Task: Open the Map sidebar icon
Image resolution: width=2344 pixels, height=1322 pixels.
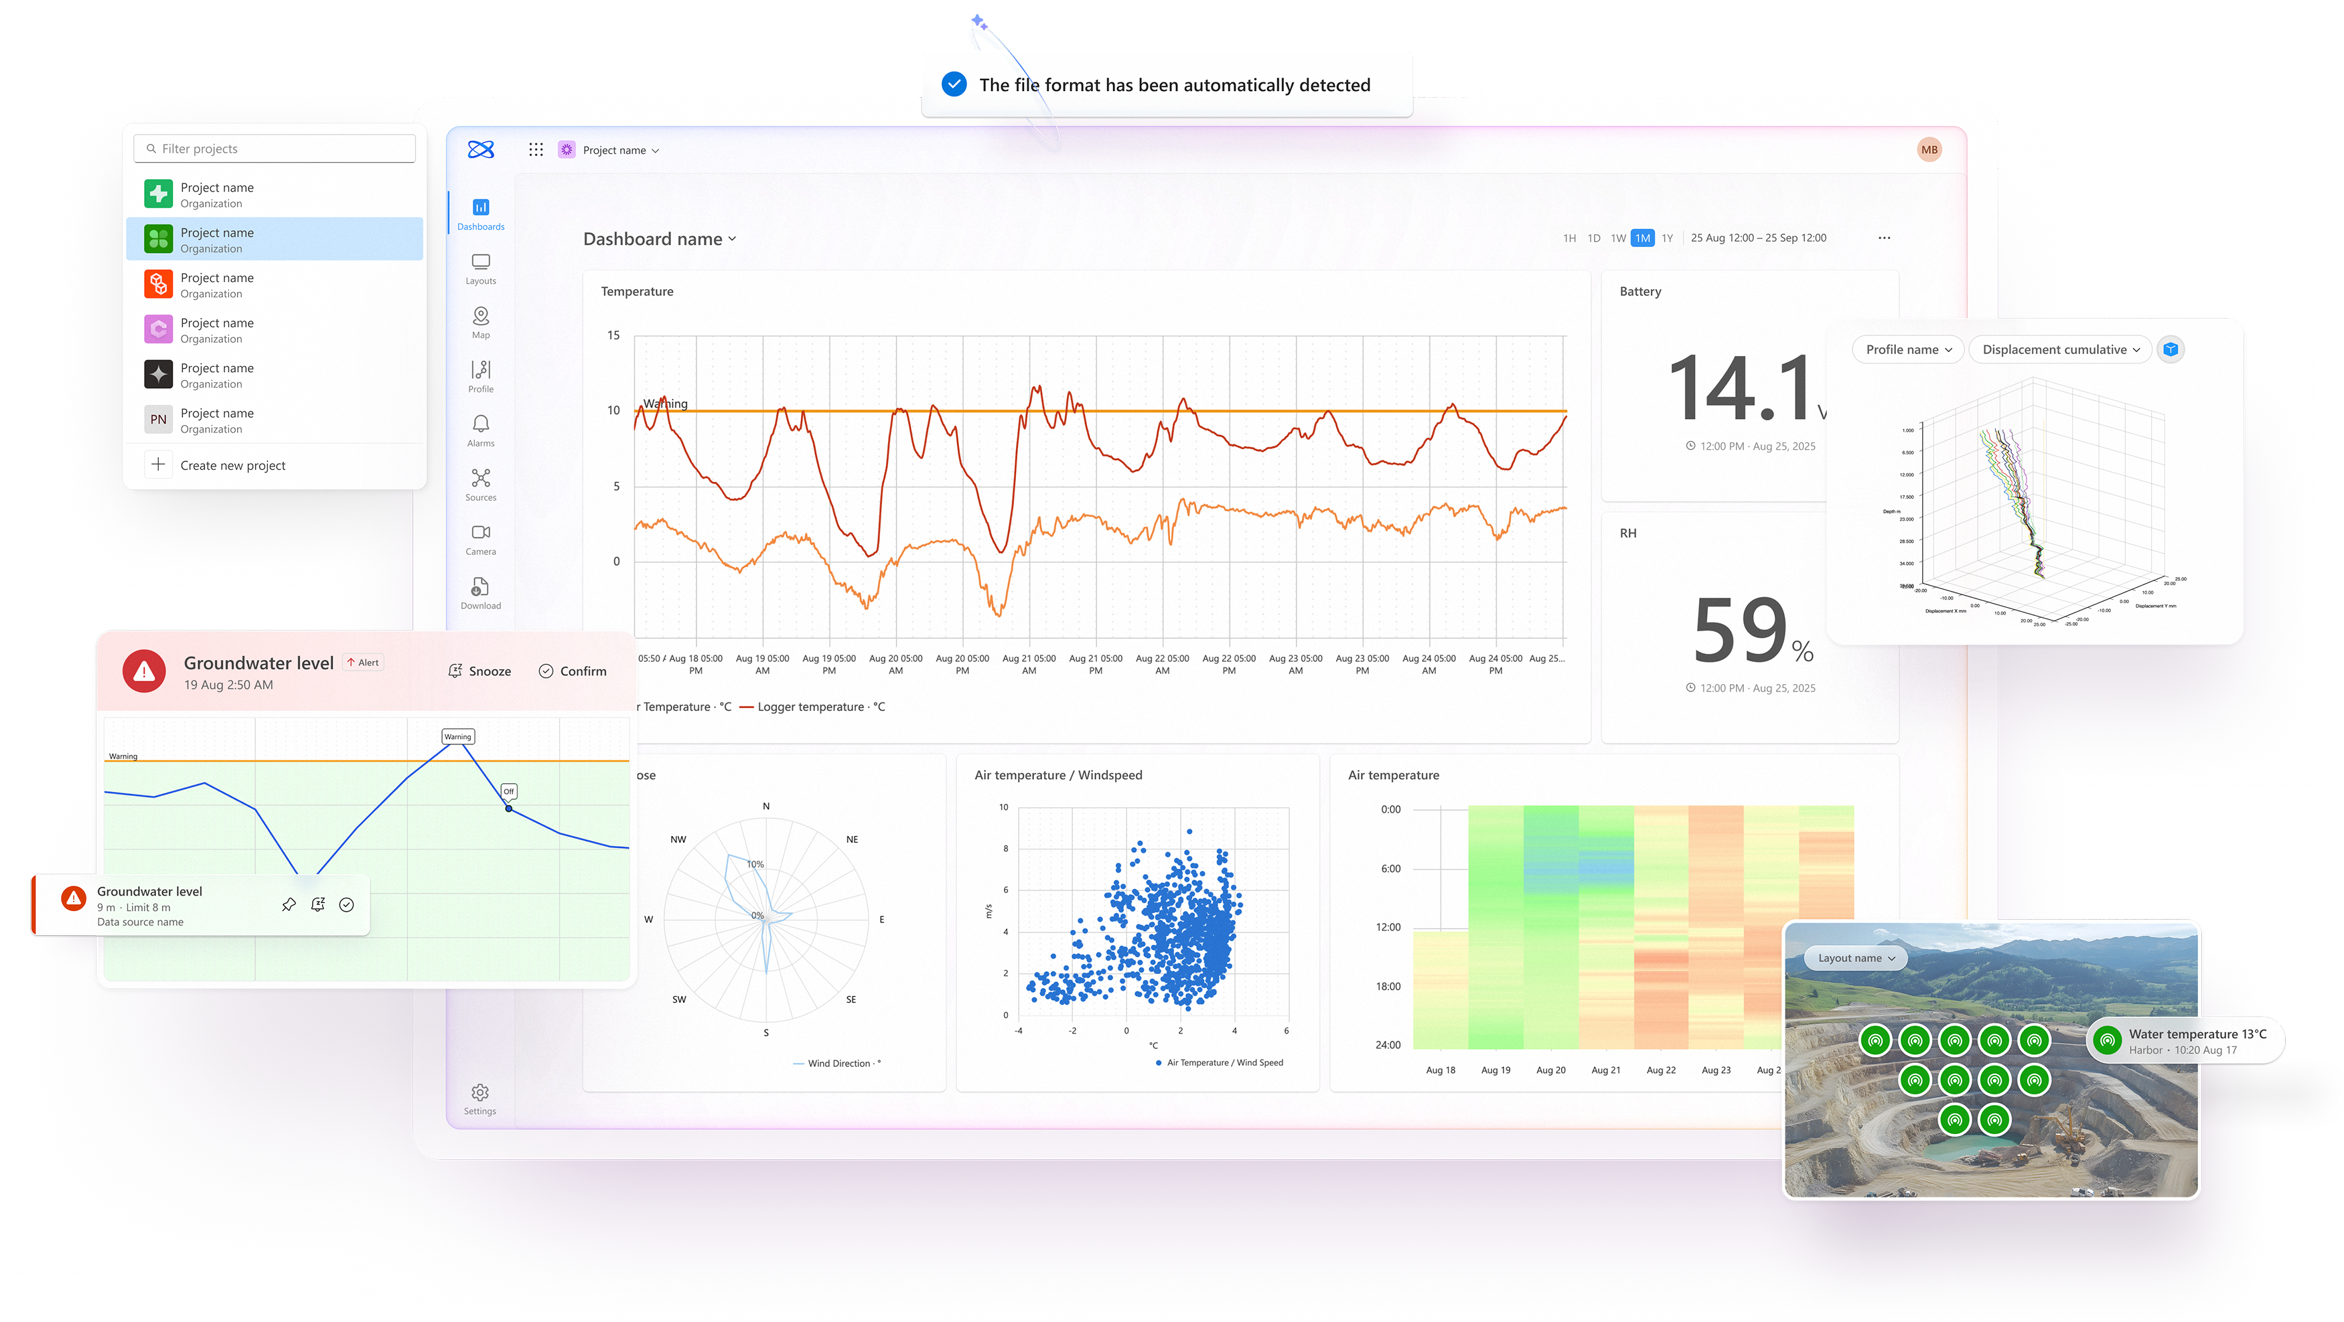Action: coord(480,321)
